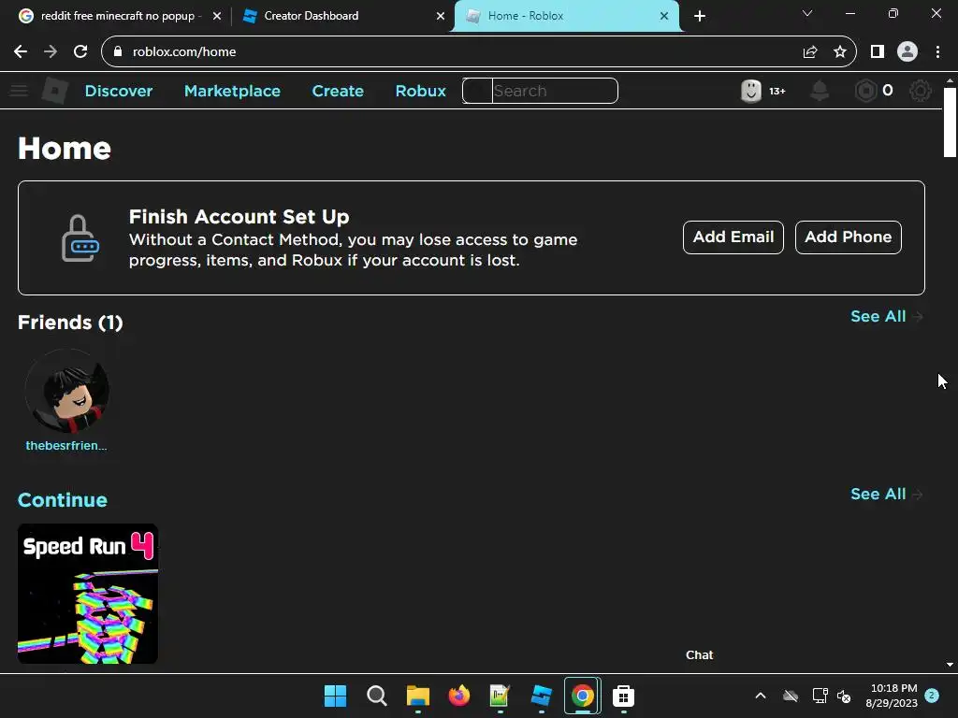This screenshot has width=958, height=718.
Task: Open the Discover menu item
Action: tap(119, 91)
